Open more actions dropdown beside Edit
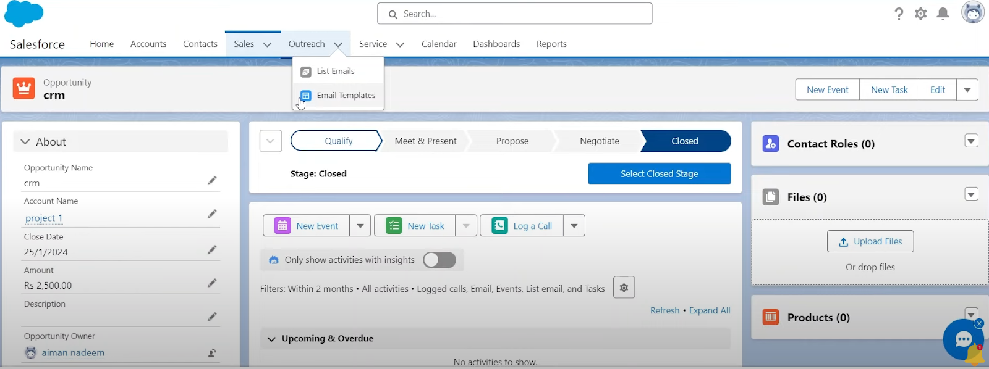The image size is (989, 369). 967,89
